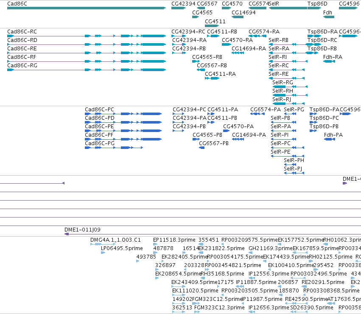Click the SelR-RE transcript
361x314 pixels.
287,78
